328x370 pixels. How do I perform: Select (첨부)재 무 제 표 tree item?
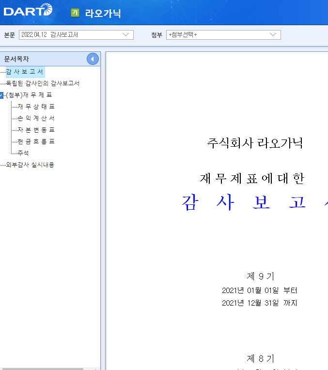[29, 95]
